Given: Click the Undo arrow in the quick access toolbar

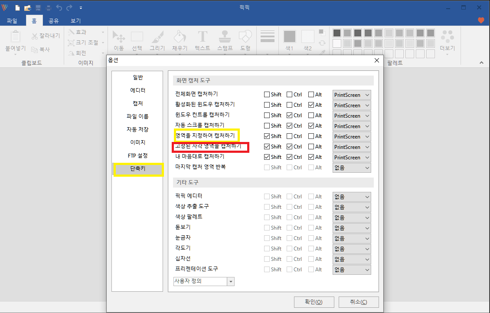Looking at the screenshot, I should pyautogui.click(x=59, y=7).
